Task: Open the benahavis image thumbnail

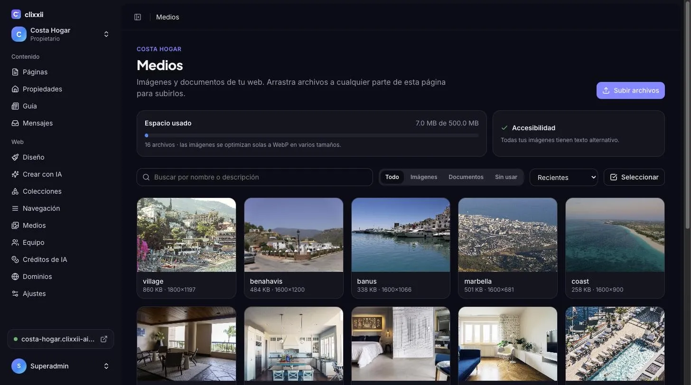Action: pyautogui.click(x=294, y=235)
